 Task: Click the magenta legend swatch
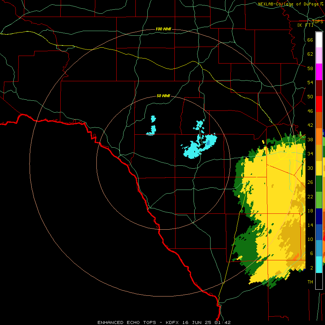pyautogui.click(x=319, y=72)
